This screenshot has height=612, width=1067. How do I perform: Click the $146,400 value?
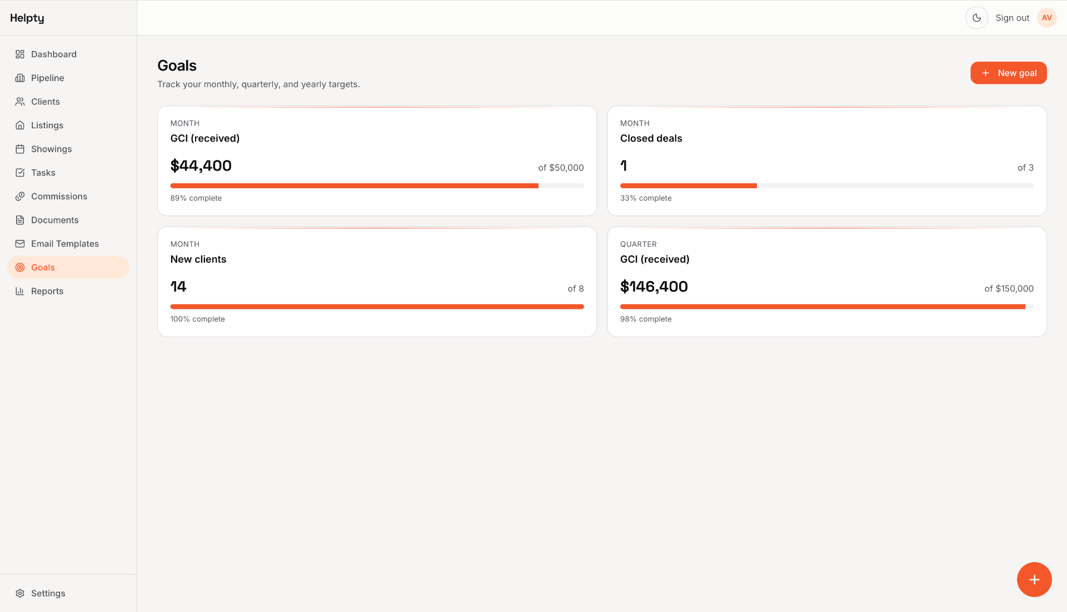(654, 287)
